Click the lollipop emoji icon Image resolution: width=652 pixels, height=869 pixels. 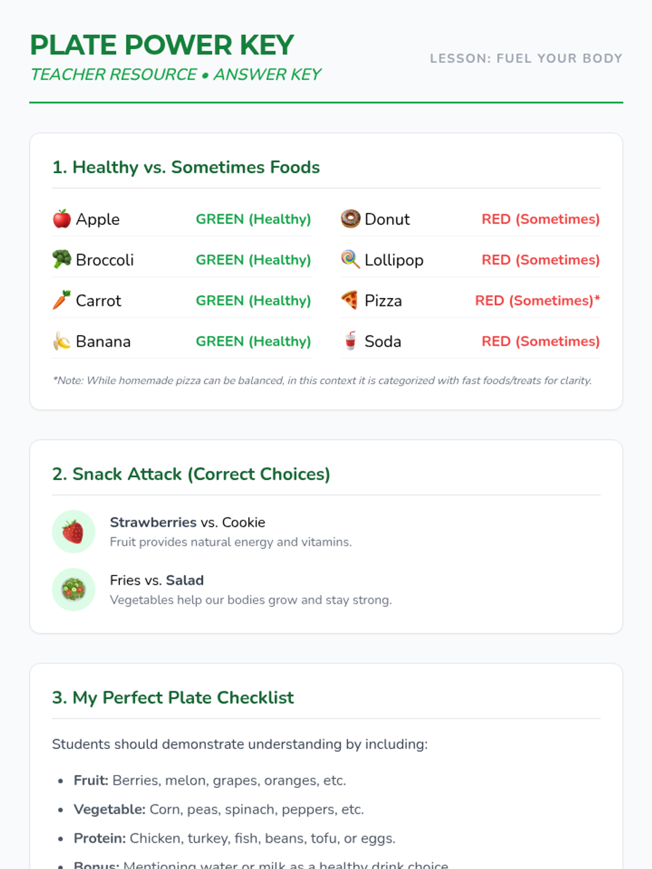[350, 260]
